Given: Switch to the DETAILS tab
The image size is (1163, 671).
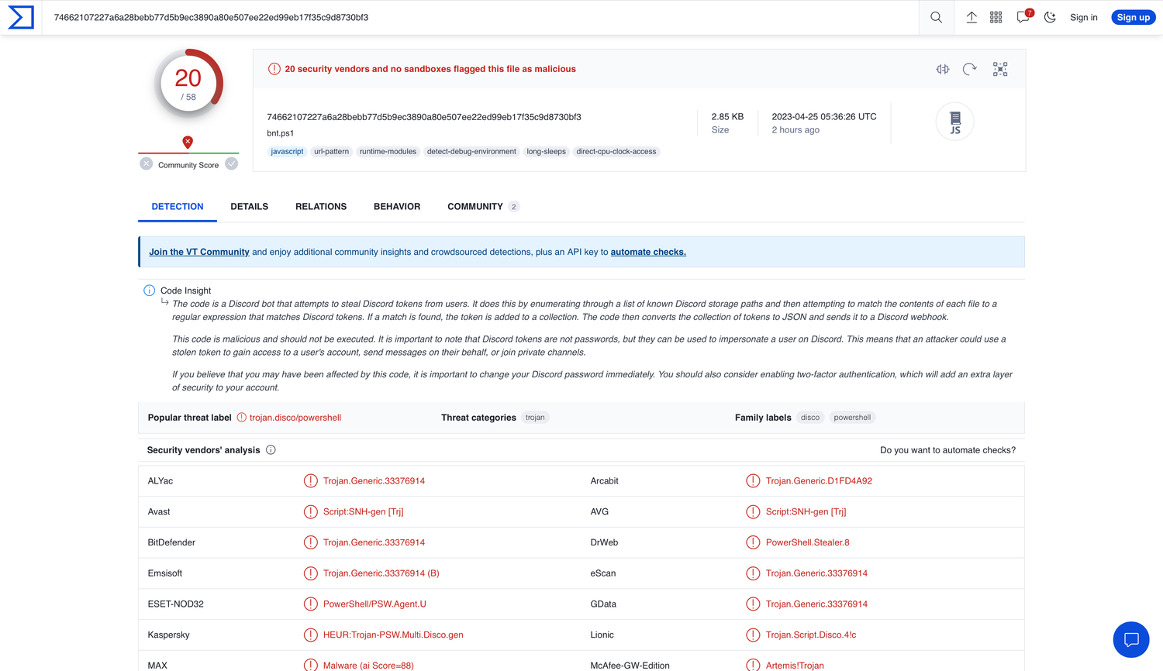Looking at the screenshot, I should (249, 207).
